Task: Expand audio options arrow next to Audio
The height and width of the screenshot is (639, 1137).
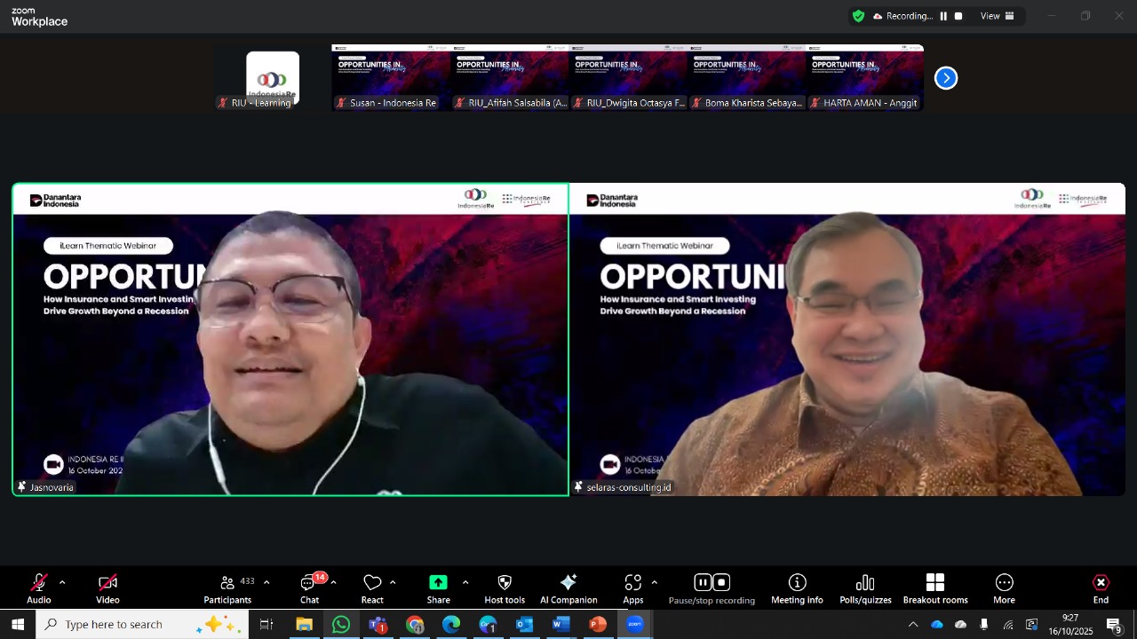Action: [x=62, y=583]
